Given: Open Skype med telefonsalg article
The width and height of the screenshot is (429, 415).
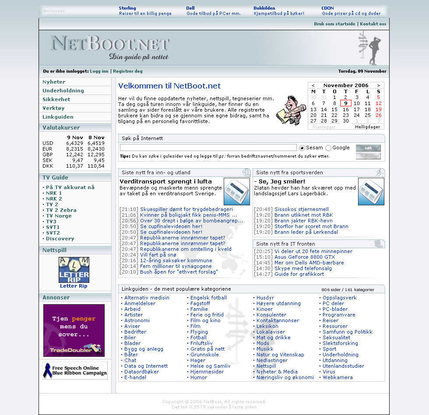Looking at the screenshot, I should 303,268.
